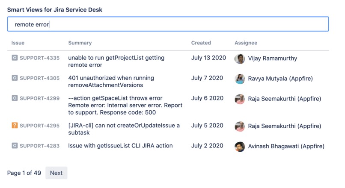Select summary '401 unauthorized when running removeAttachmentVersions'

(111, 82)
